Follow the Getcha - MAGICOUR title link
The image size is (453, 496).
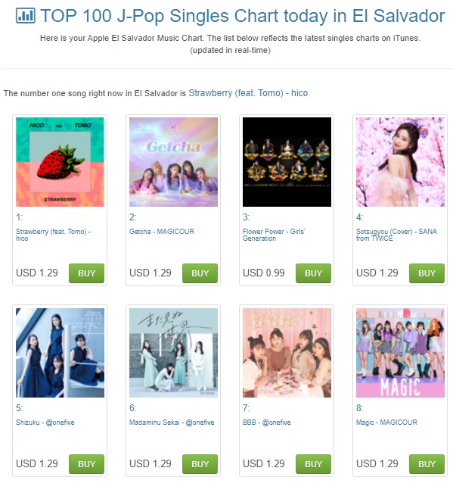[x=162, y=232]
